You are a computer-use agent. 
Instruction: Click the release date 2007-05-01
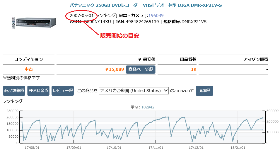point(82,15)
